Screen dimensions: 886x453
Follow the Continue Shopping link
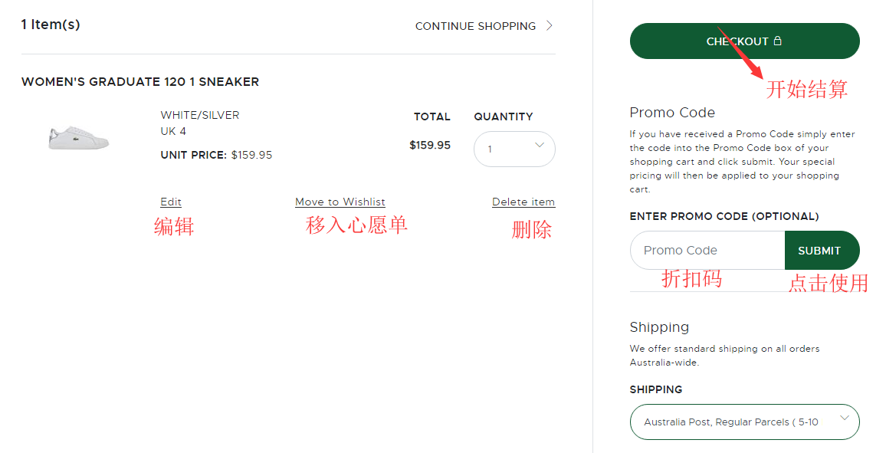tap(475, 26)
